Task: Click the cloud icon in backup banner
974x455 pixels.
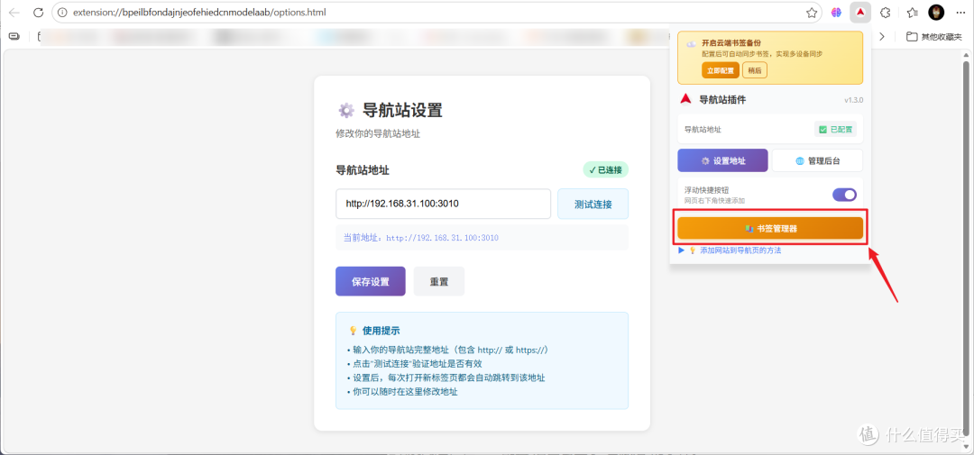Action: (x=690, y=44)
